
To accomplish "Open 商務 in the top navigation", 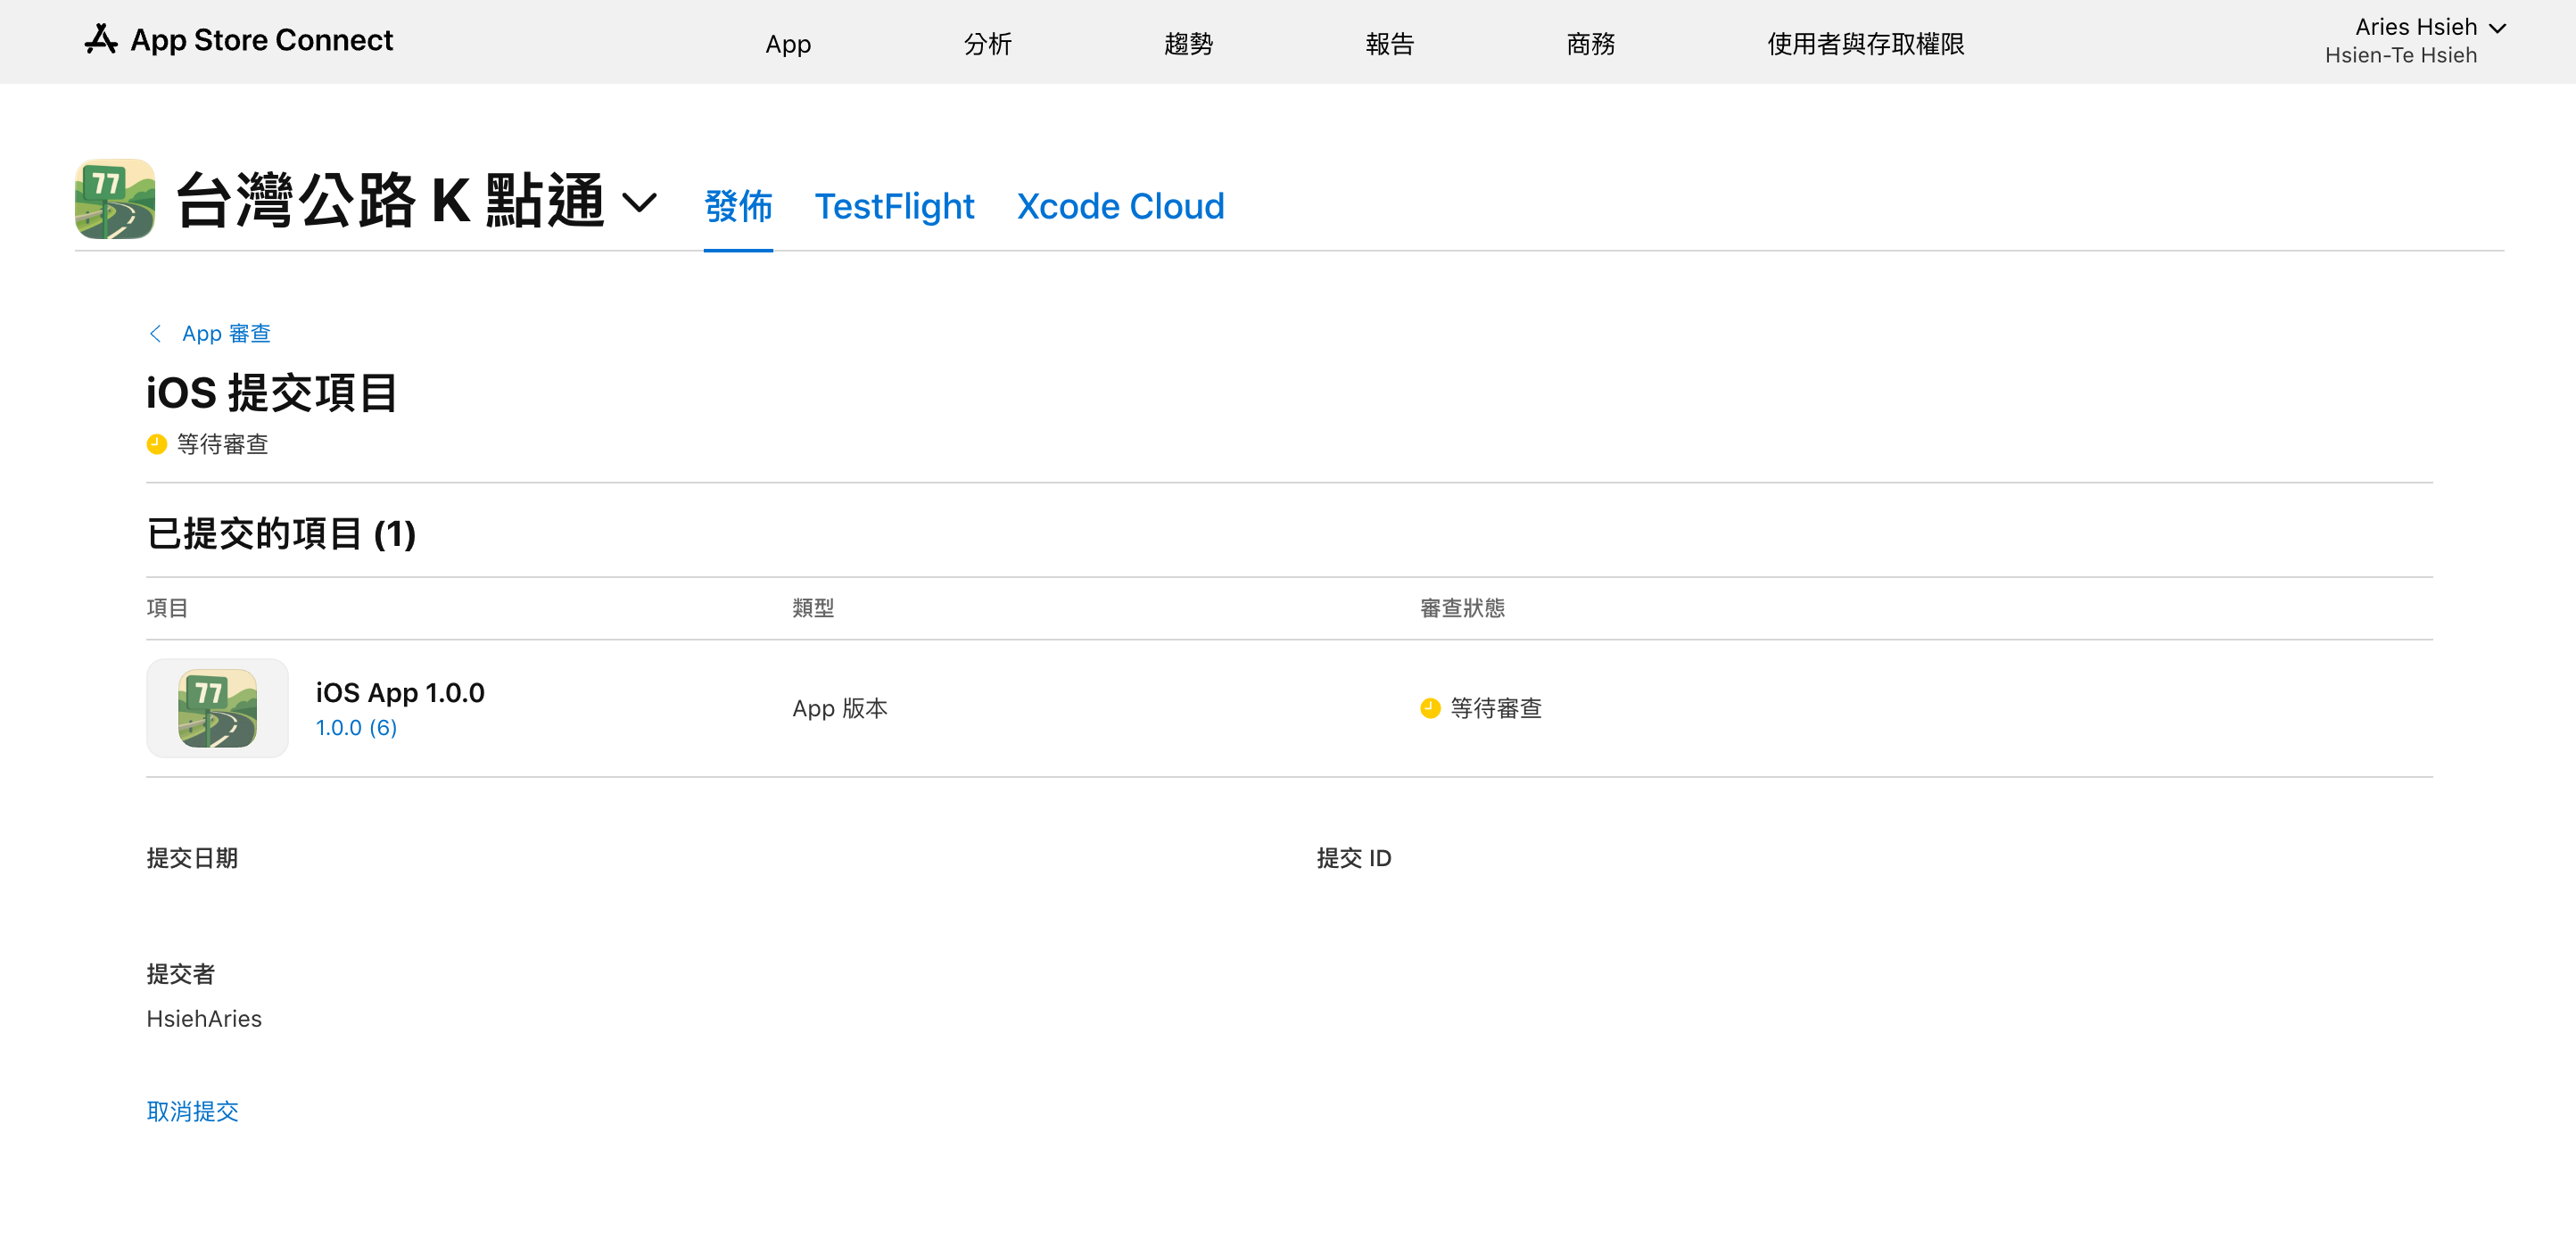I will point(1590,44).
